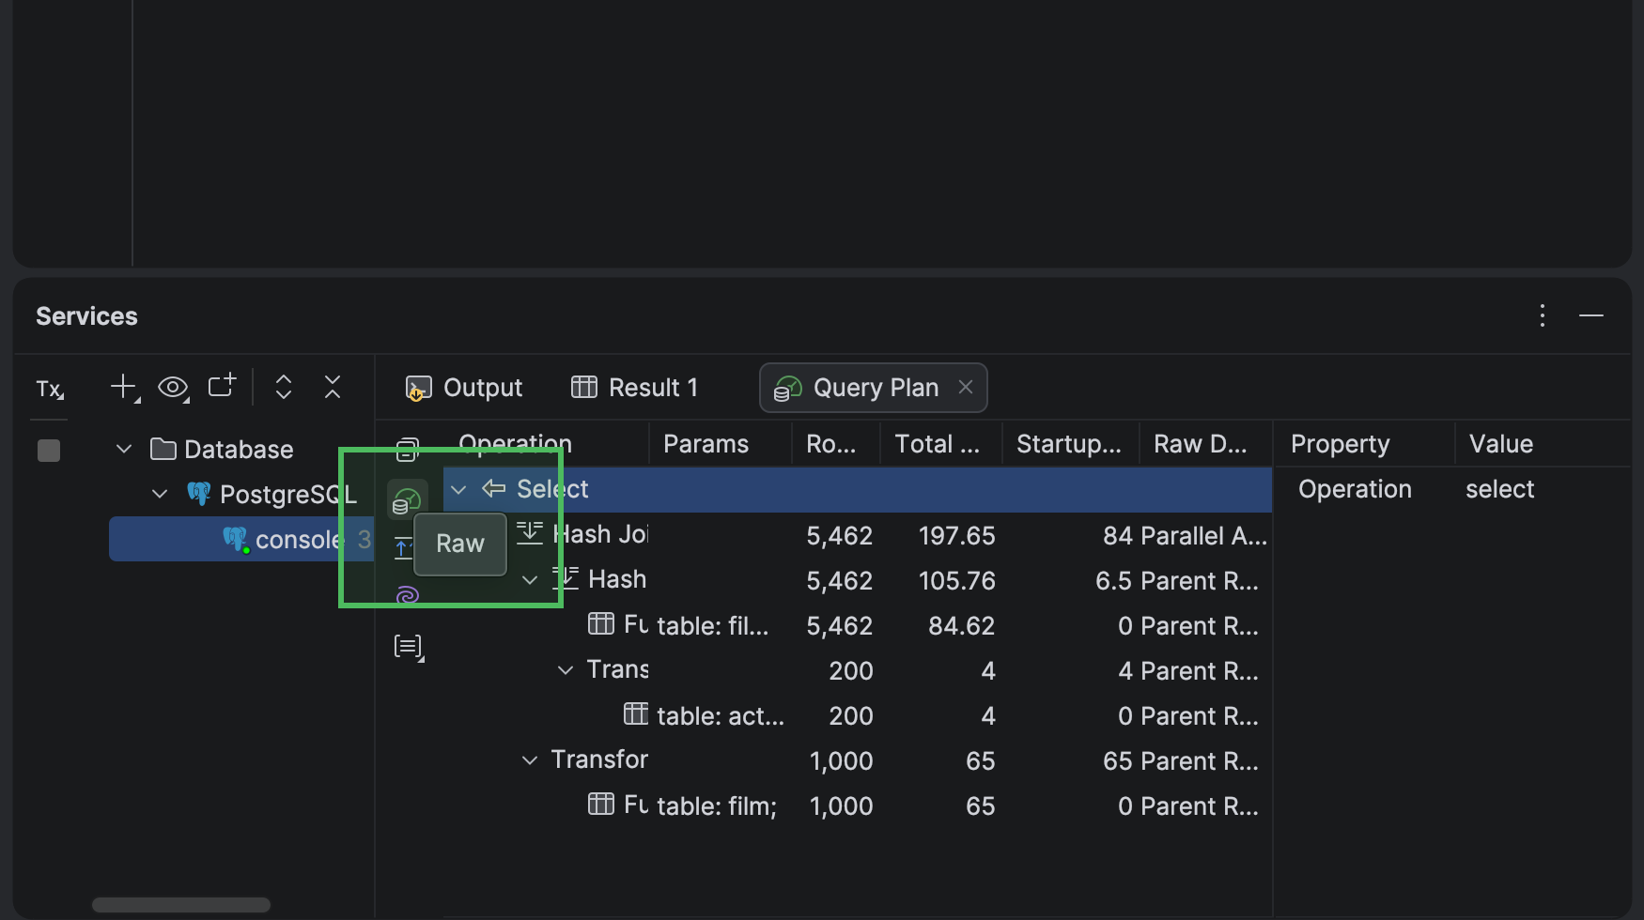Open the Tx transaction mode menu
This screenshot has height=920, width=1644.
tap(50, 389)
